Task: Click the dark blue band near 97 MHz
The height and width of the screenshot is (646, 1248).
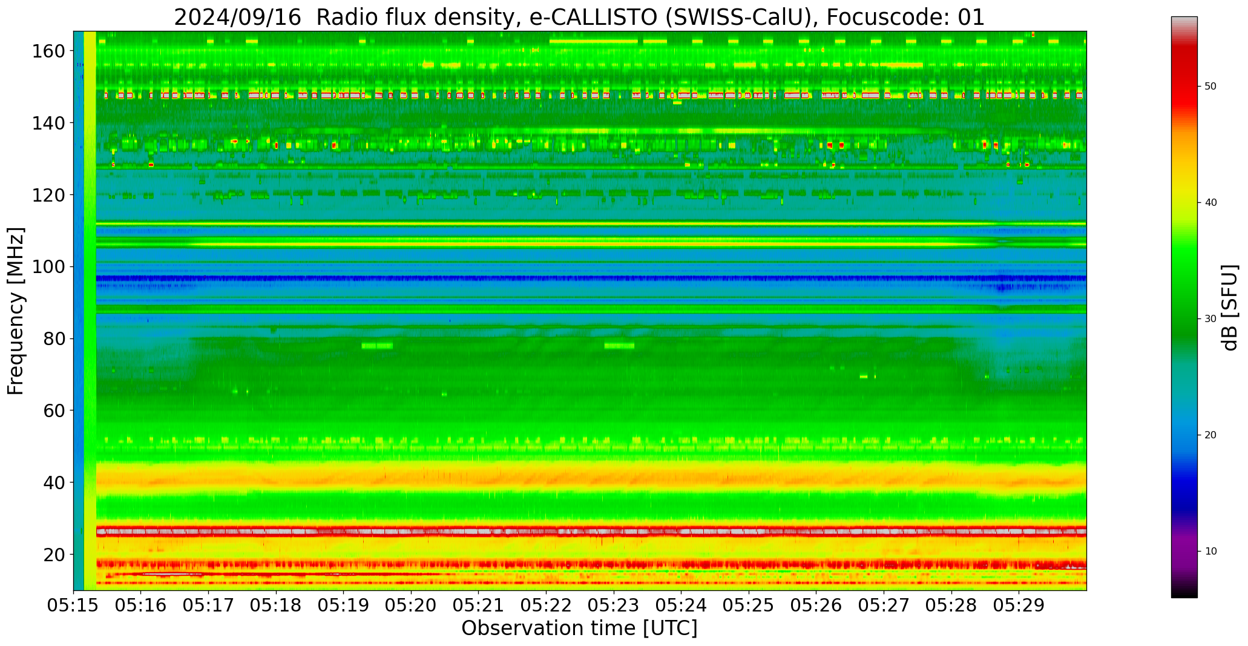Action: 591,279
